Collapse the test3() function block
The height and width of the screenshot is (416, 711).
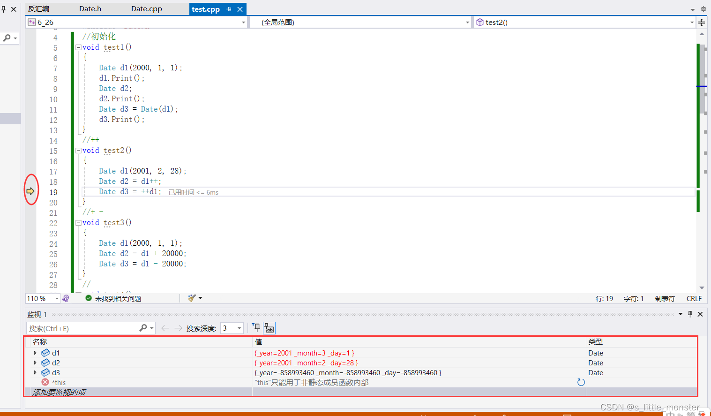click(x=78, y=223)
